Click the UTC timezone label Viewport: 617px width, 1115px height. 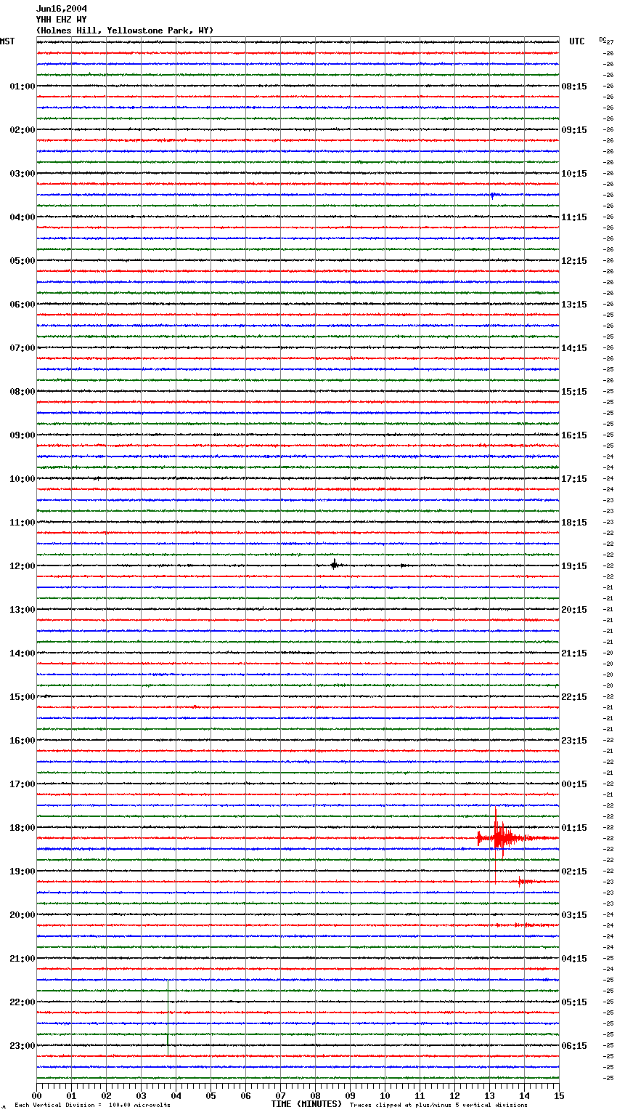(577, 41)
